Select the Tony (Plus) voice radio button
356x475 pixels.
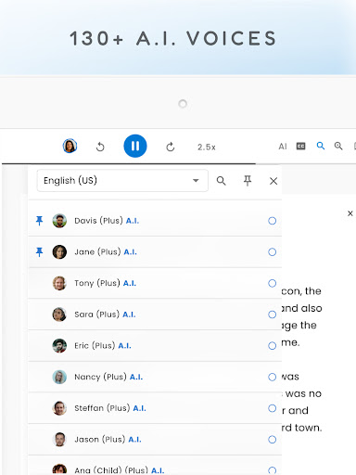272,283
